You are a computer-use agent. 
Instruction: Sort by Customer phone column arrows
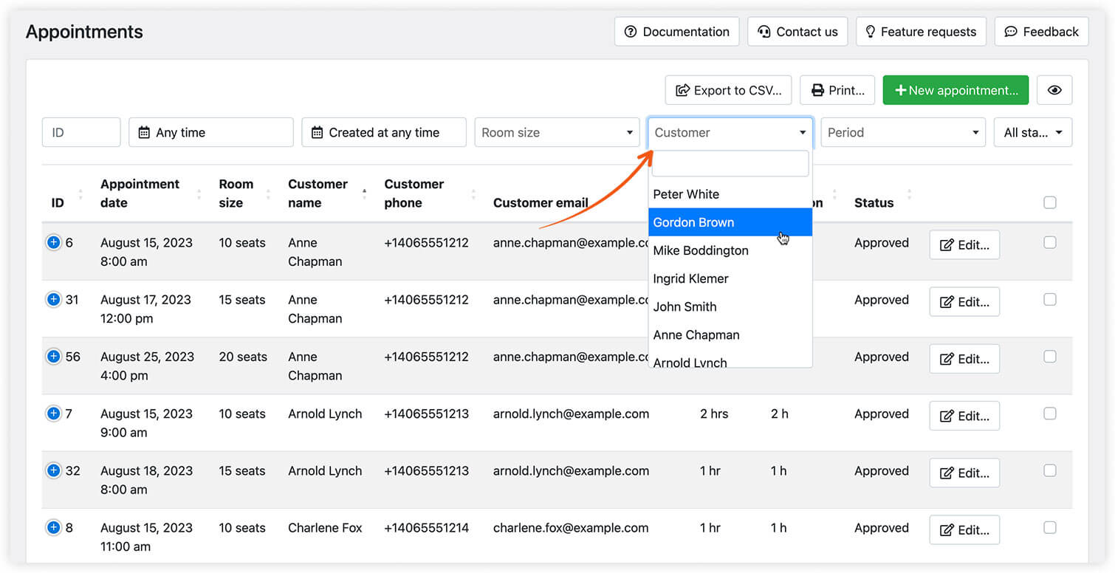tap(473, 193)
